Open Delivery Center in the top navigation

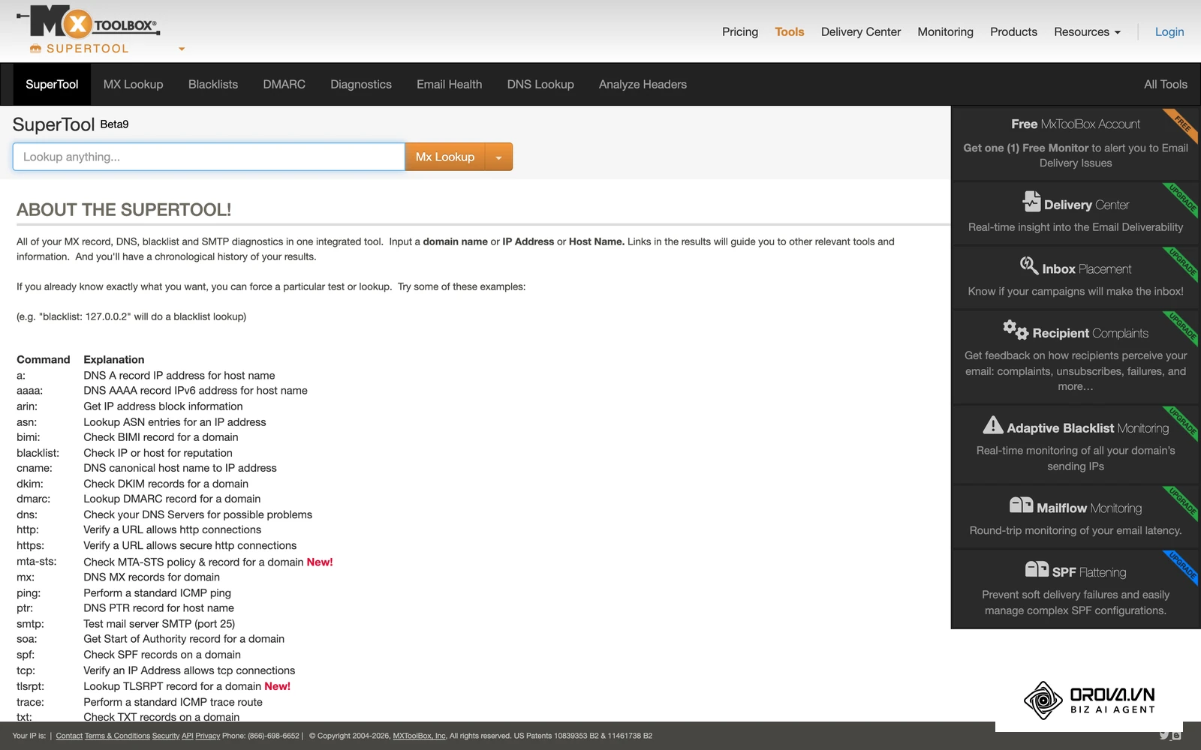click(x=861, y=31)
